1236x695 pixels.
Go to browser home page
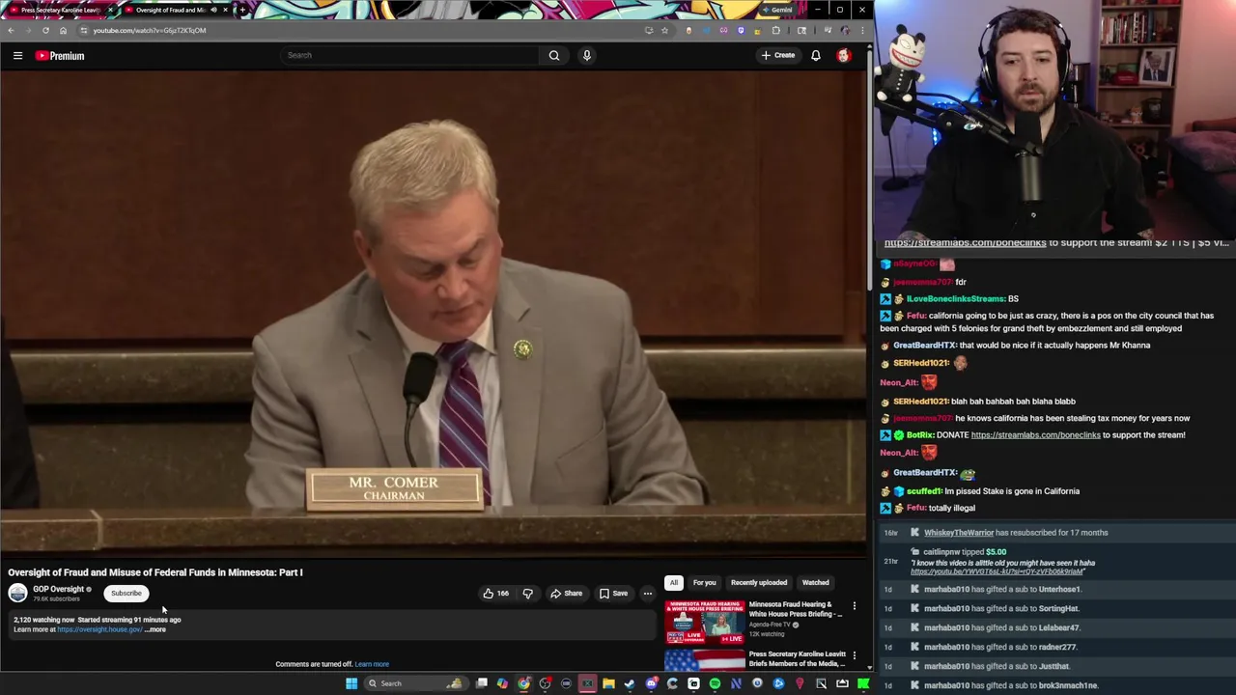(x=63, y=30)
